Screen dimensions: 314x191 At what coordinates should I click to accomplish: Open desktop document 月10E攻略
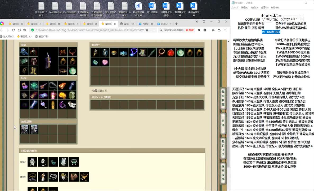[152, 8]
